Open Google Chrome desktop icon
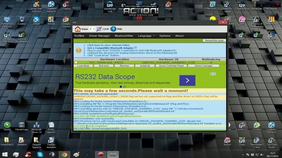This screenshot has height=158, width=282. [x=66, y=22]
